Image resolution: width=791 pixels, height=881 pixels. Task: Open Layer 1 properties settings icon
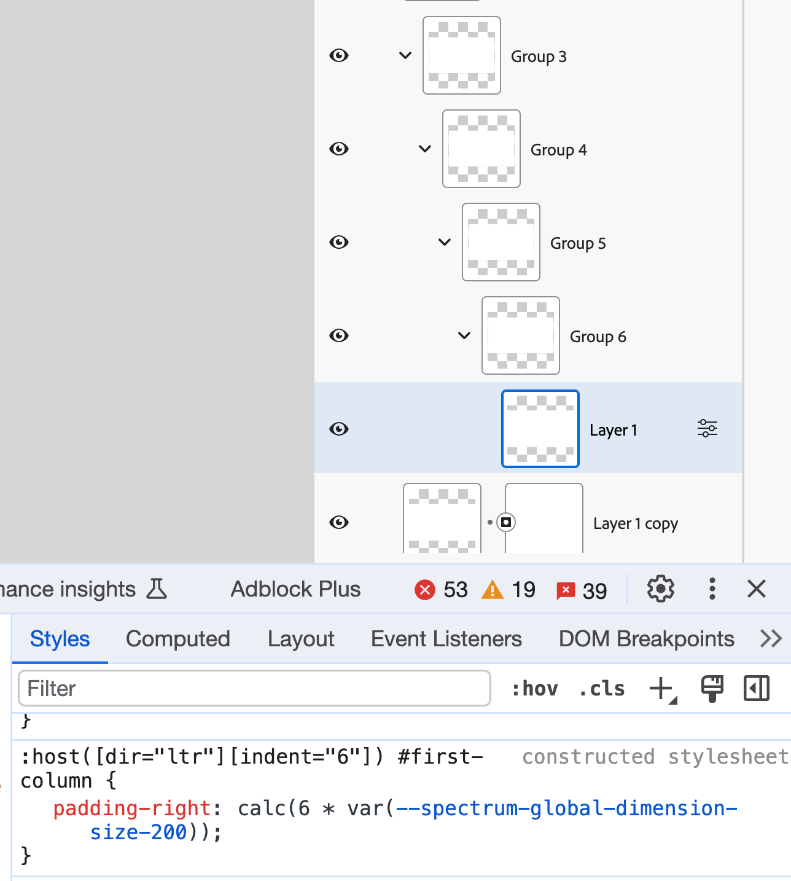(707, 428)
